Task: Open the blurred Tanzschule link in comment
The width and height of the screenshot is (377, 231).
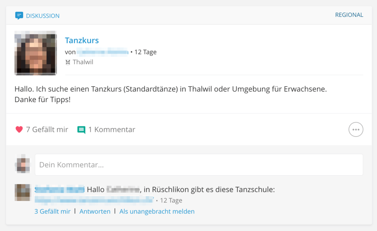Action: pos(94,200)
